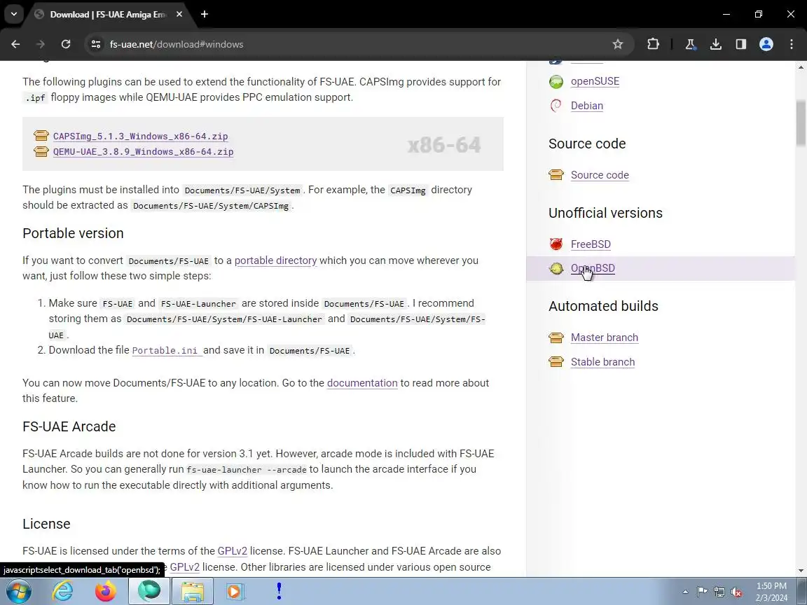The width and height of the screenshot is (807, 605).
Task: Click the Stable branch package icon
Action: [x=556, y=361]
